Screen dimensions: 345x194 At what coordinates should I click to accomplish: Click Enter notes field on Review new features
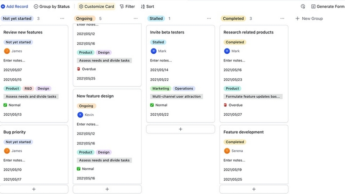[14, 60]
